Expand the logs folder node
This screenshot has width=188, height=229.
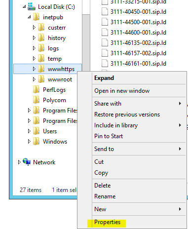(x=34, y=48)
